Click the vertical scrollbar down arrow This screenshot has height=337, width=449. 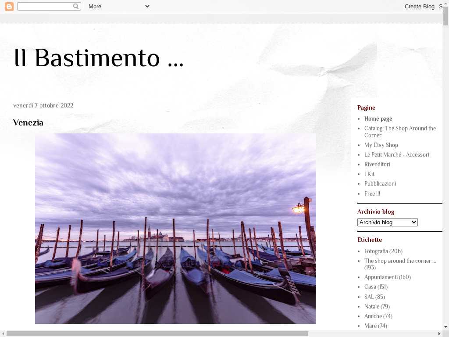(446, 326)
